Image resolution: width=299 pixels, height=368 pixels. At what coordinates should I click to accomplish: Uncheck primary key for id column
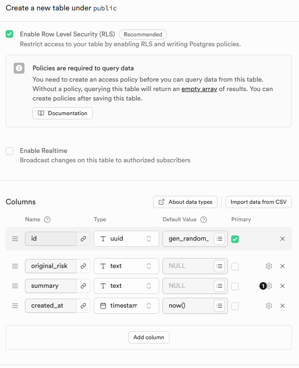coord(235,239)
